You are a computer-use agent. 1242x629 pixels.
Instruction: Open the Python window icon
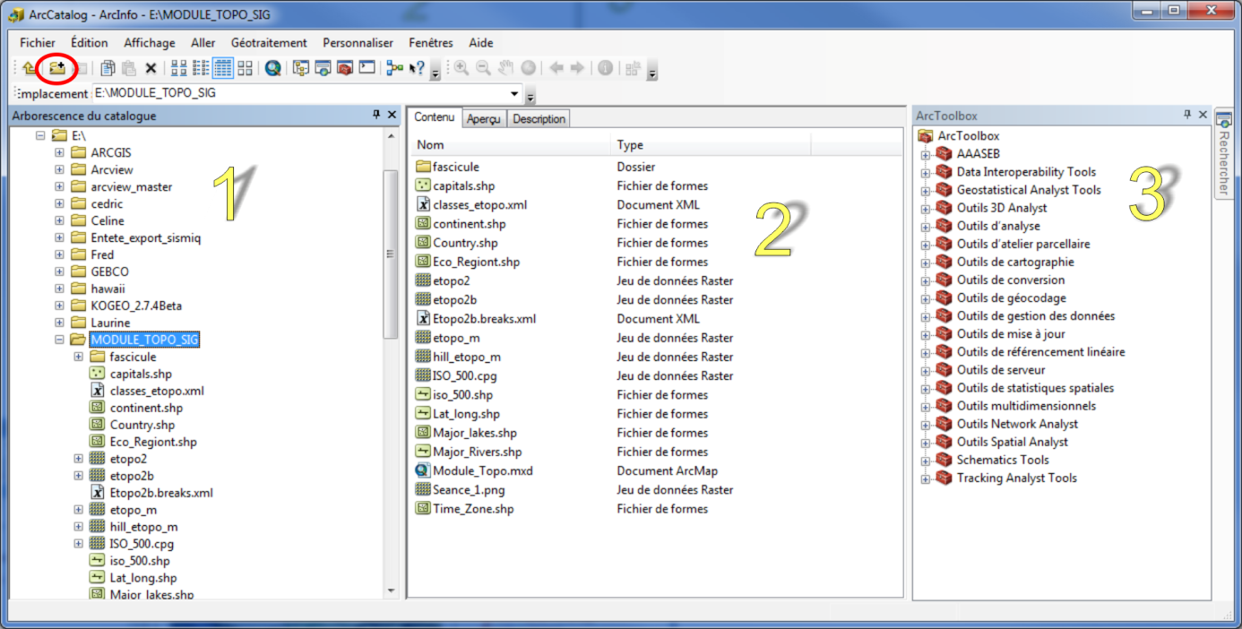(x=367, y=68)
